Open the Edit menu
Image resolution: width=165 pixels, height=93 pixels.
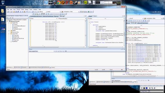coord(11,10)
